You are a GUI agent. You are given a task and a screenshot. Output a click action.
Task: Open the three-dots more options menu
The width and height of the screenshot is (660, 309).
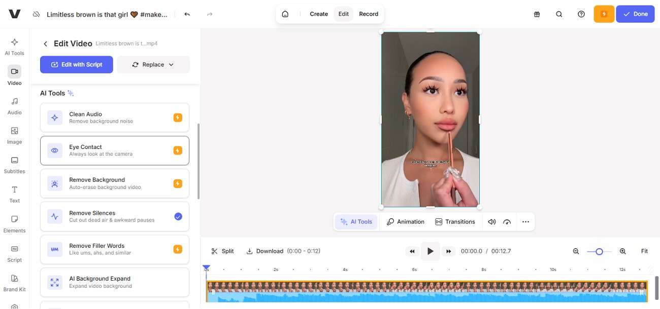[x=525, y=222]
